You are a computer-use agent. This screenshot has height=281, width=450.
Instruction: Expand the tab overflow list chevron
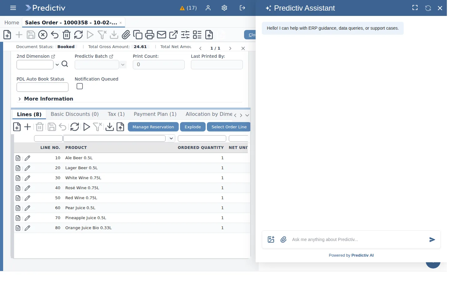pyautogui.click(x=247, y=115)
